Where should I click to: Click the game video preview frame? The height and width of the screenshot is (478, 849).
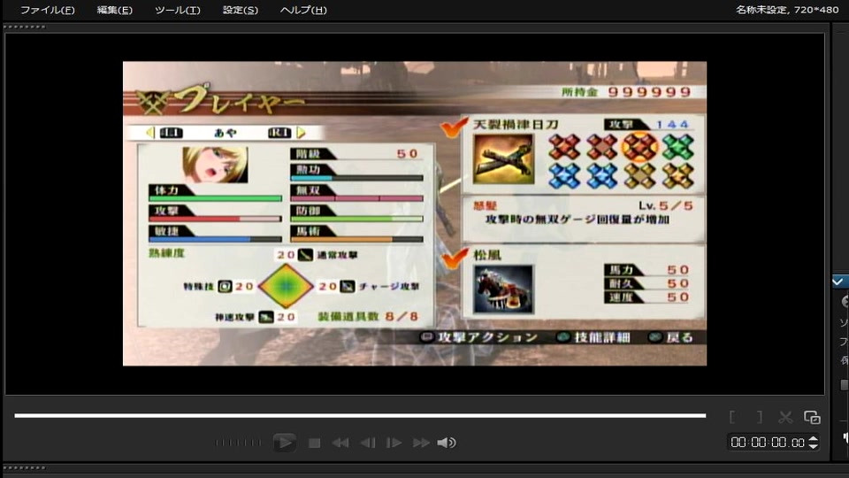(415, 213)
